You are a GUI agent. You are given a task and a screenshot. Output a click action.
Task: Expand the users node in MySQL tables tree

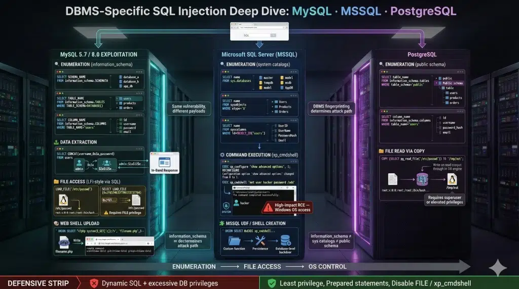[x=117, y=99]
